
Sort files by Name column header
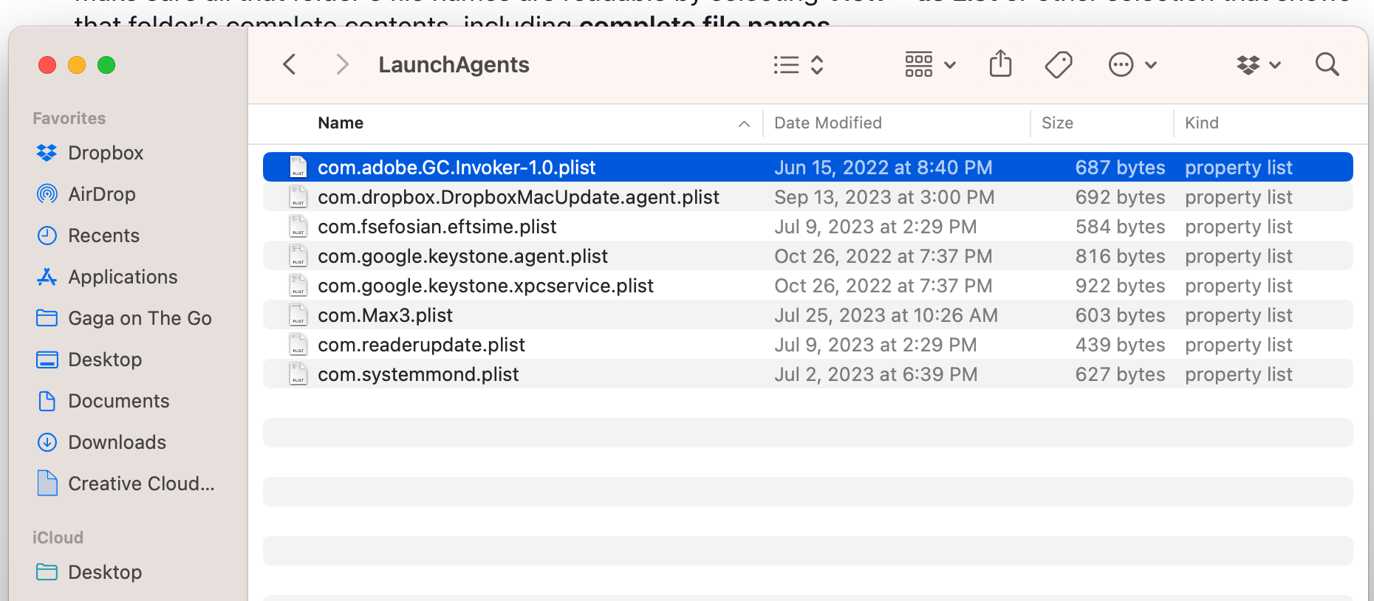pyautogui.click(x=341, y=123)
